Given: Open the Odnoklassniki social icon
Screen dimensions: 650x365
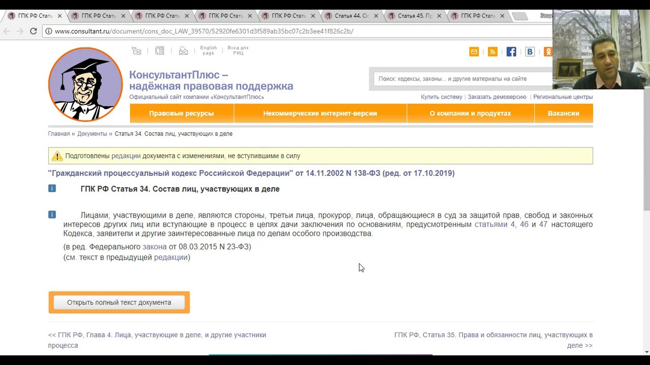Looking at the screenshot, I should 548,52.
